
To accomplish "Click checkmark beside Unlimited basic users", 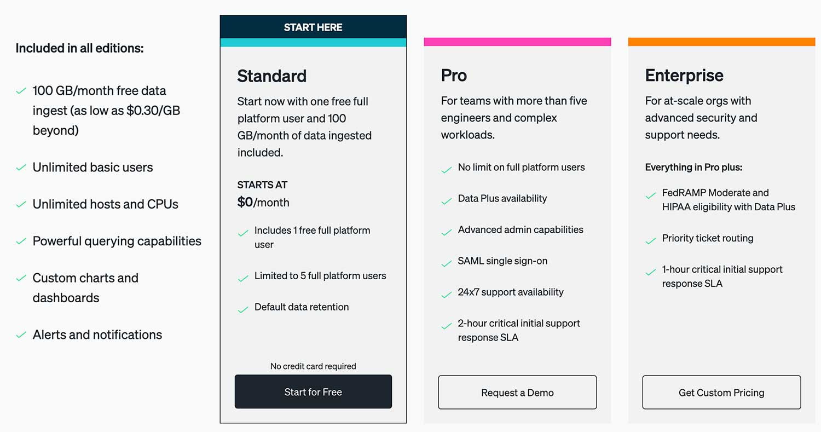I will click(x=21, y=168).
